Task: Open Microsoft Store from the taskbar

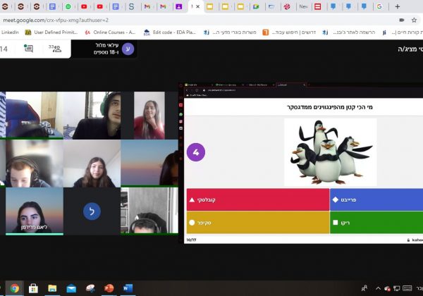Action: click(33, 288)
